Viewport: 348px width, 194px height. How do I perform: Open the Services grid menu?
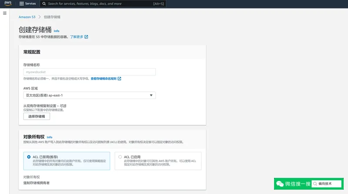[x=27, y=3]
